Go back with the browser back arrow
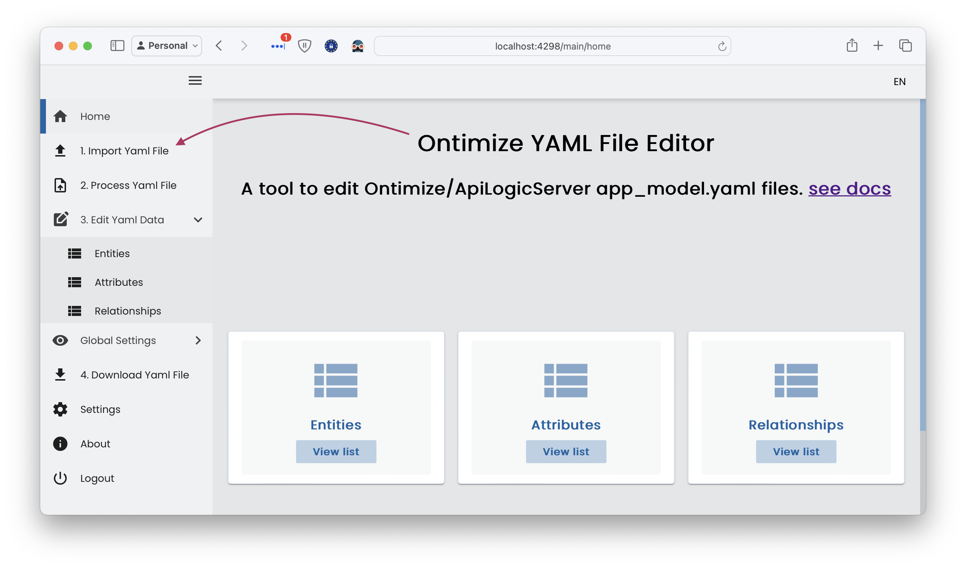The image size is (966, 568). [219, 46]
